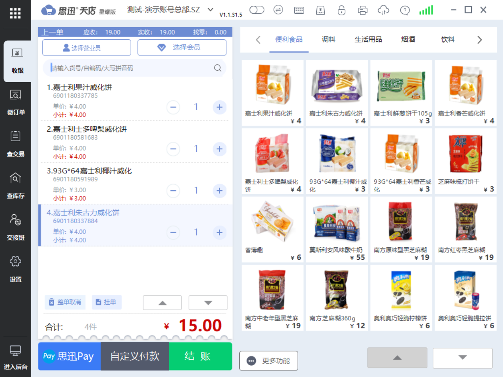Add 嘉士利果汁威化饼 product tile
The width and height of the screenshot is (503, 377).
(273, 93)
